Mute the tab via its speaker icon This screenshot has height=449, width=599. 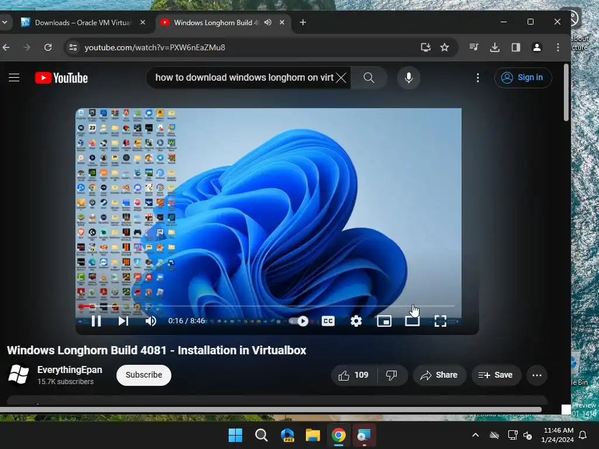(x=268, y=23)
